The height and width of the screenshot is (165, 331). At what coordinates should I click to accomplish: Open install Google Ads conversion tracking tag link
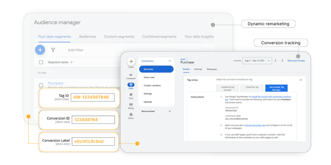[x=271, y=97]
